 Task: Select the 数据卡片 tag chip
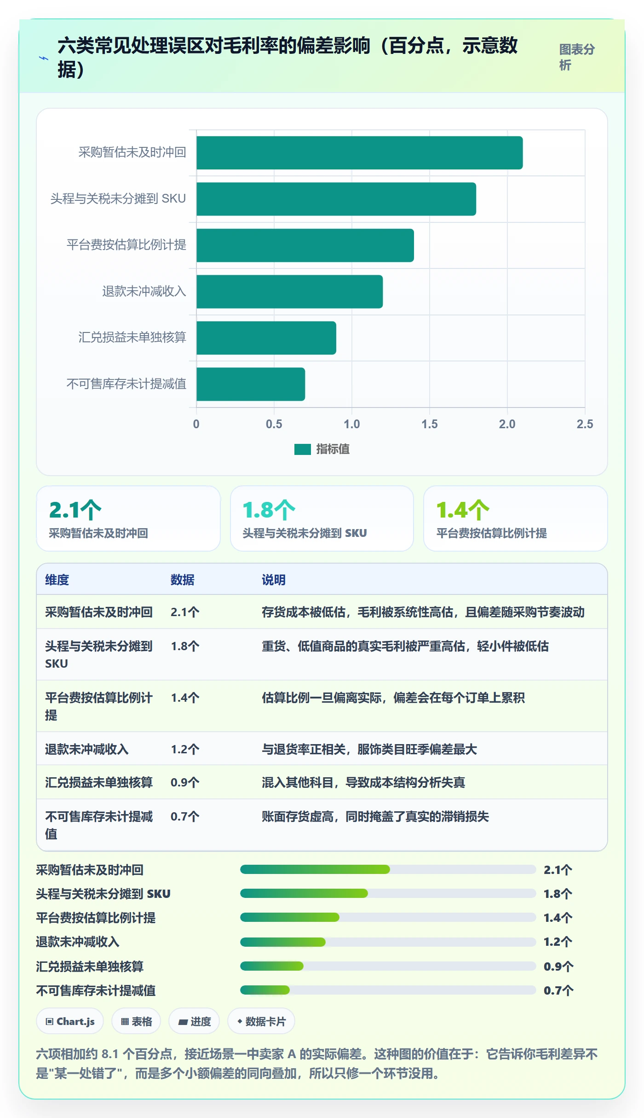click(x=261, y=1021)
